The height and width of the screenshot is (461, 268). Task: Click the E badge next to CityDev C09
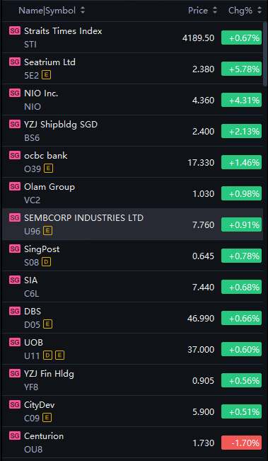click(47, 417)
